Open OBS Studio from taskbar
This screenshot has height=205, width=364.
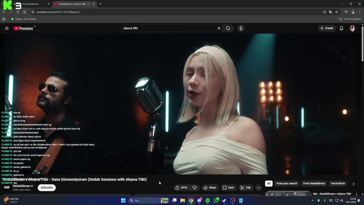tap(233, 200)
